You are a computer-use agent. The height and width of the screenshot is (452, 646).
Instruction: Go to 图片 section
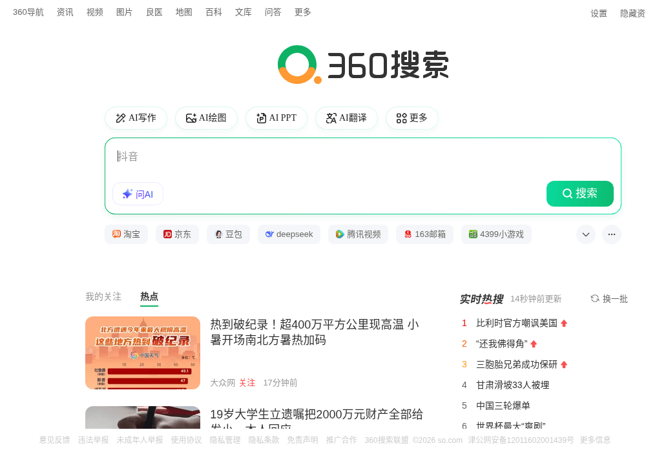point(125,12)
